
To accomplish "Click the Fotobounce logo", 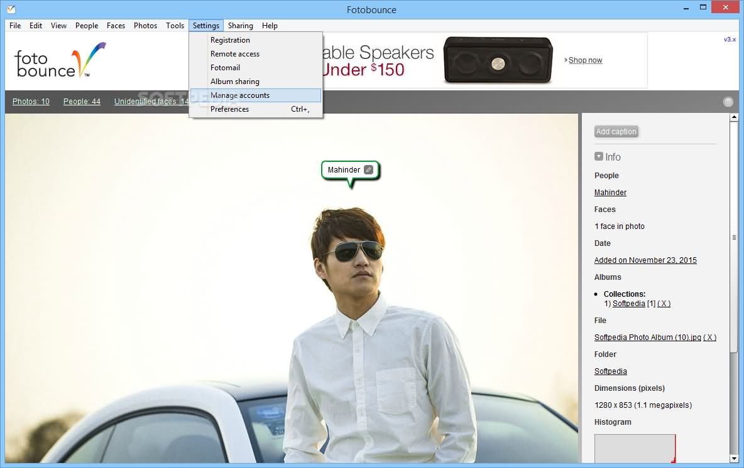I will [60, 60].
